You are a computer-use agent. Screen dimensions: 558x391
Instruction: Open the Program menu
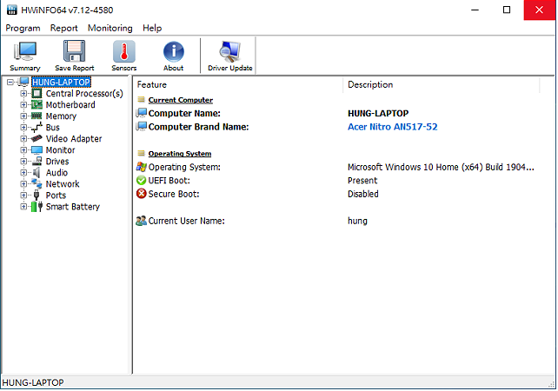click(x=23, y=28)
